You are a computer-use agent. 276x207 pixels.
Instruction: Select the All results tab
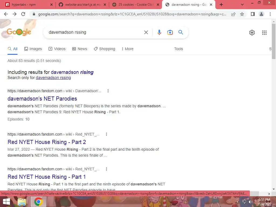pyautogui.click(x=12, y=49)
